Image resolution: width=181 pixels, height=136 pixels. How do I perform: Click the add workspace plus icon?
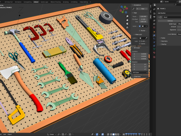pos(90,2)
